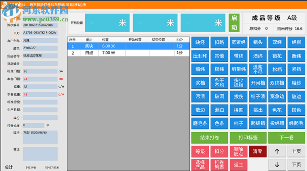Image resolution: width=307 pixels, height=171 pixels.
Task: Tap the 宽急边 defect button
Action: 277,96
